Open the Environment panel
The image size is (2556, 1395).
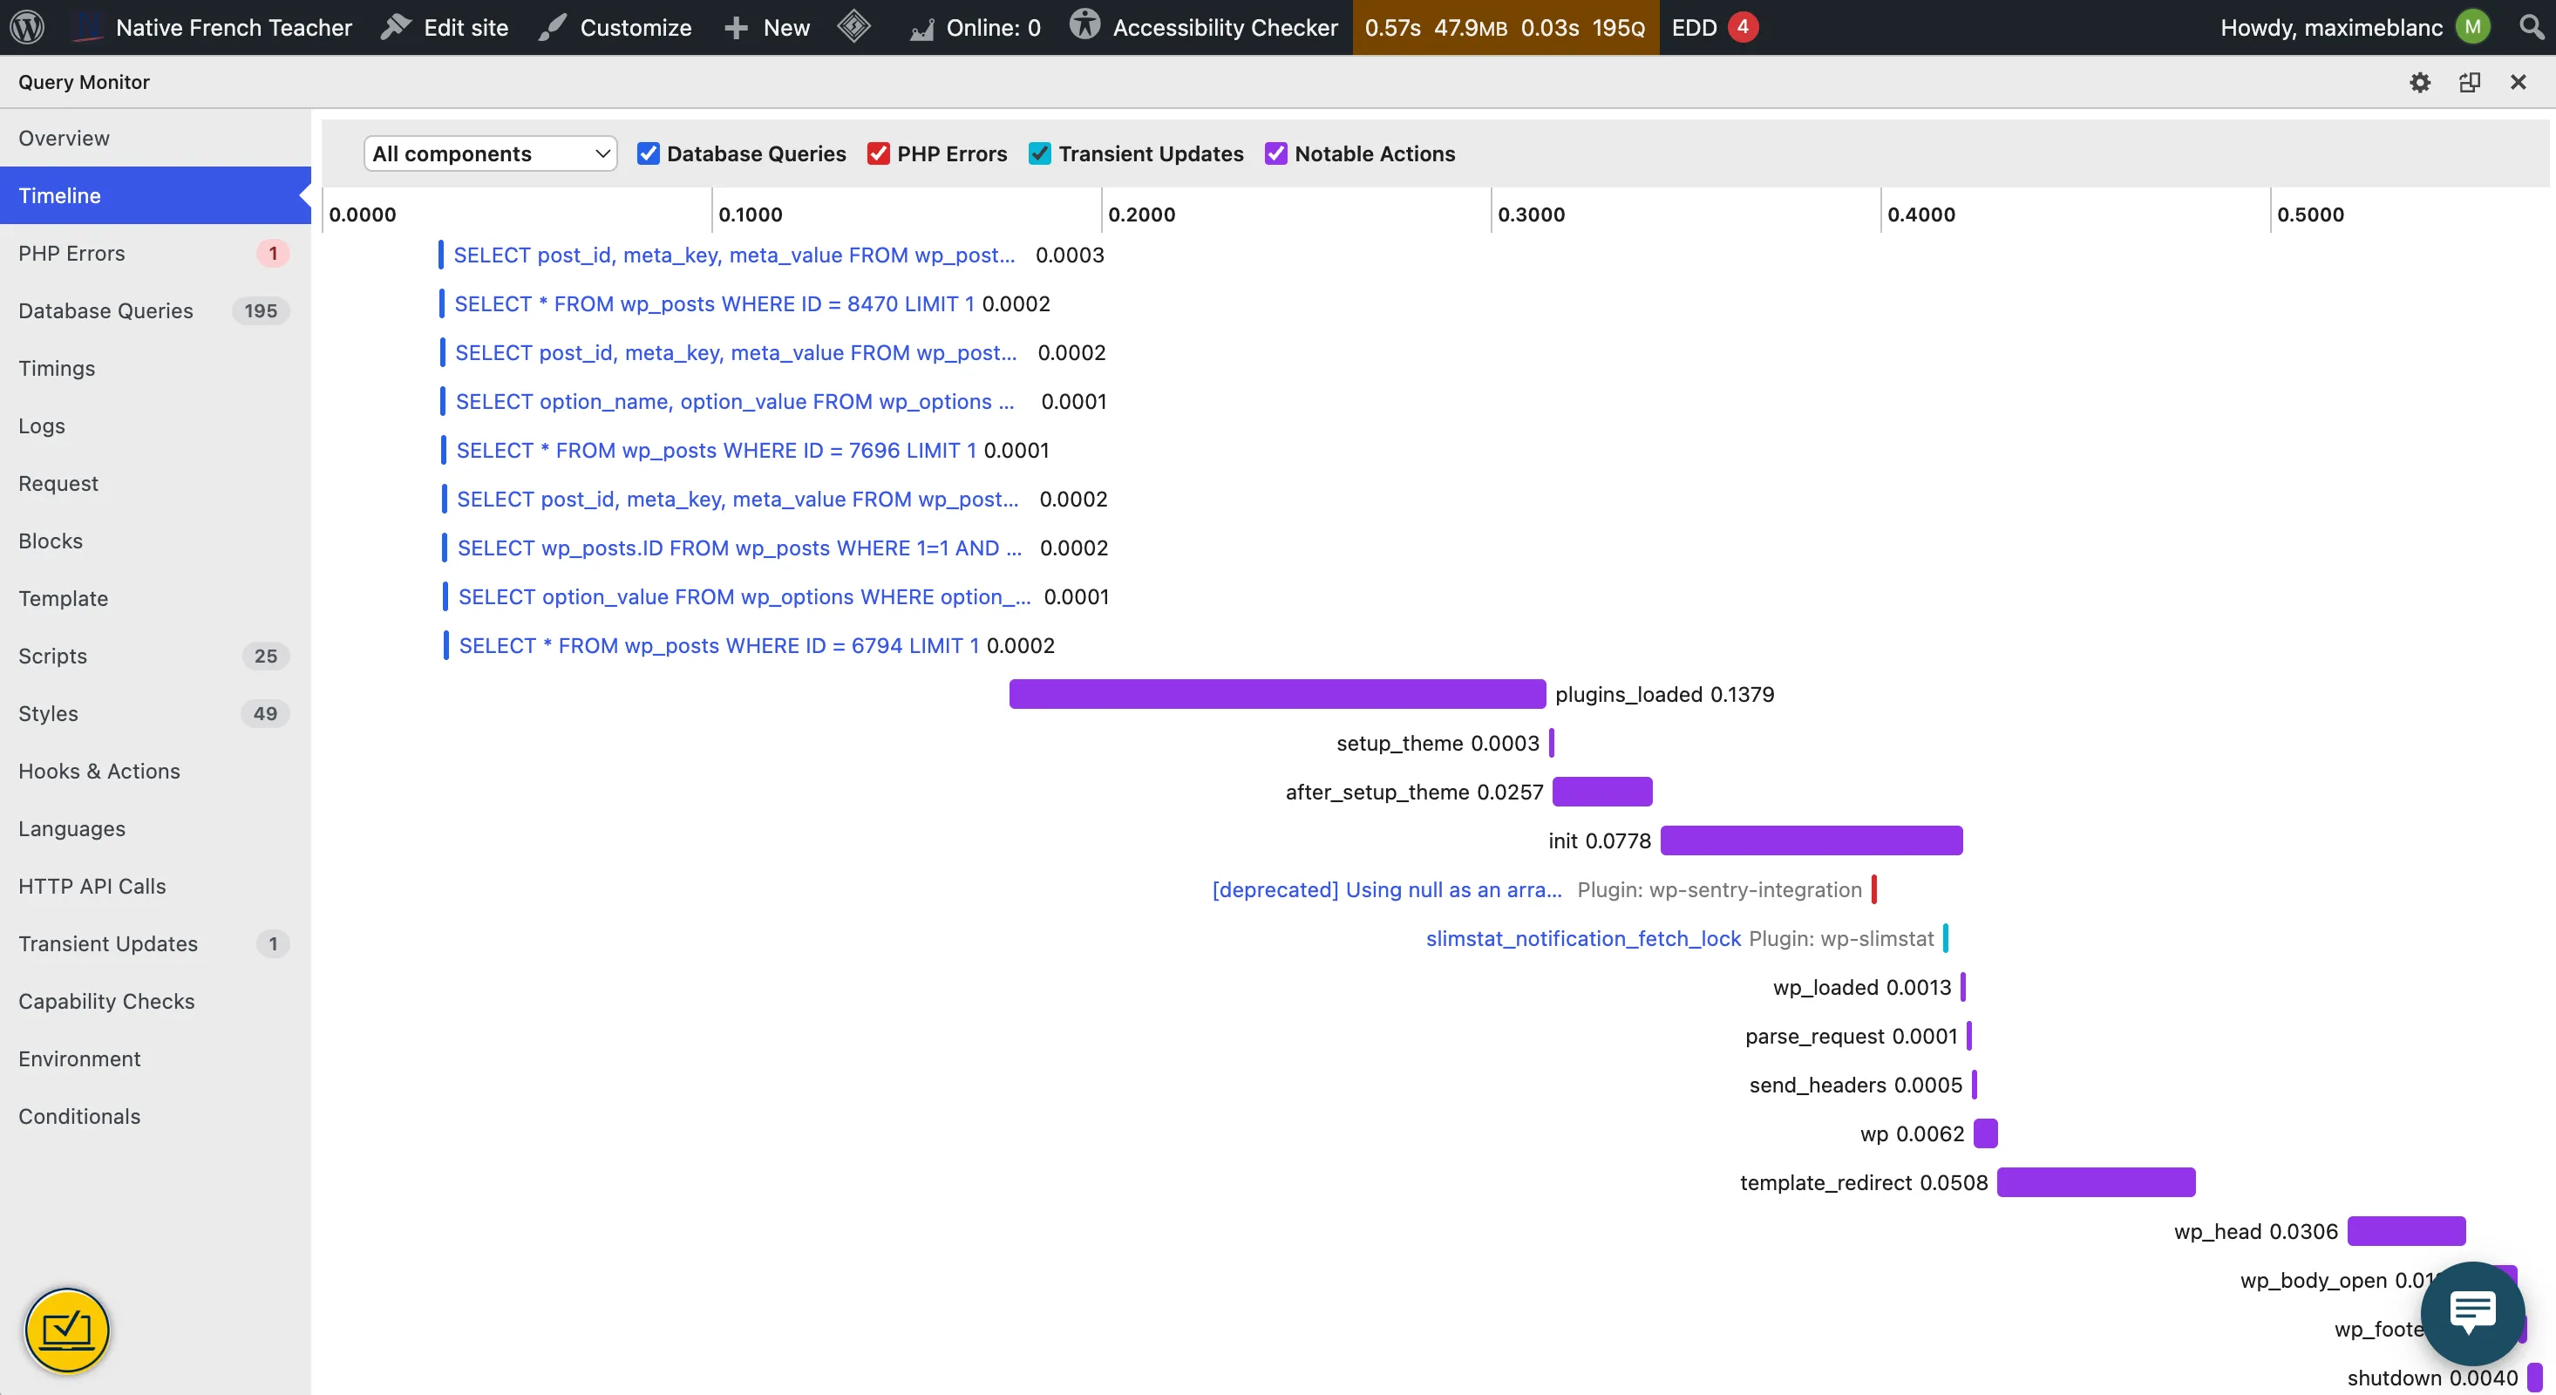[155, 1058]
